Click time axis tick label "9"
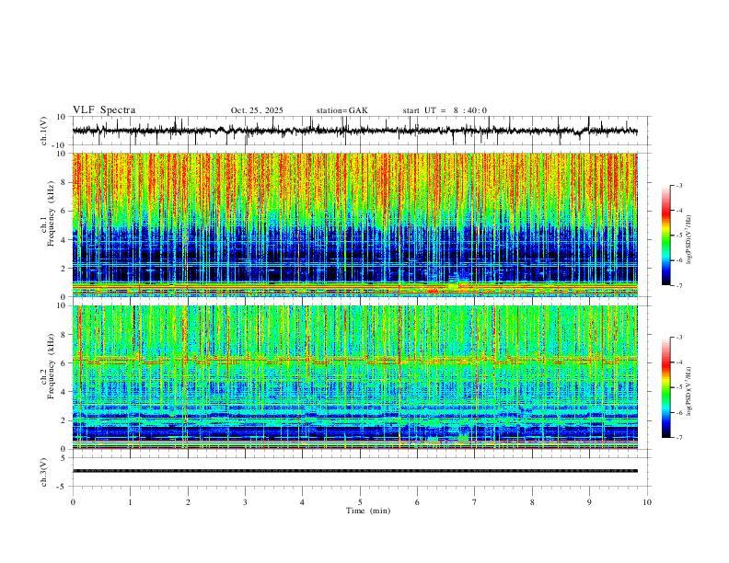 pos(589,502)
